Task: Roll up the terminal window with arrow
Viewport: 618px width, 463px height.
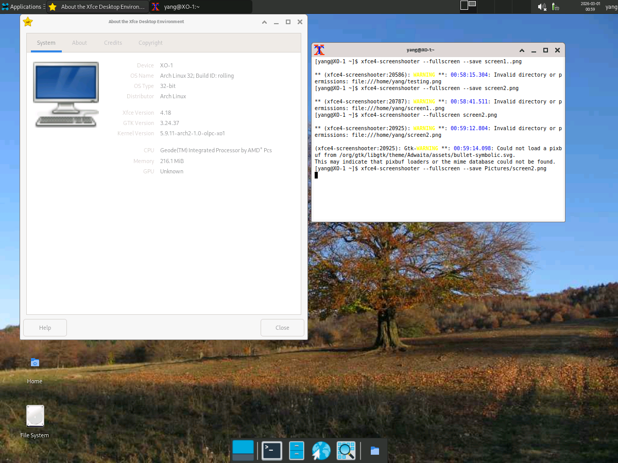Action: [522, 50]
